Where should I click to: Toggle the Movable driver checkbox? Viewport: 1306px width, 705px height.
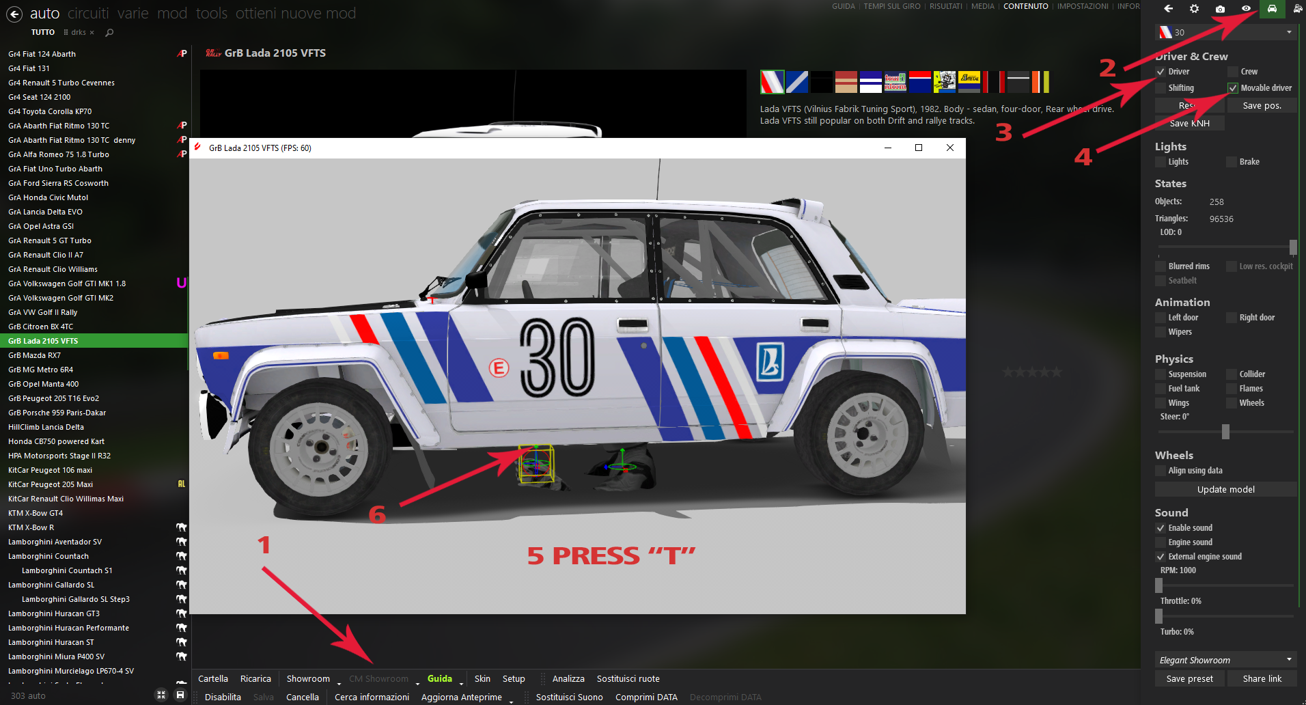1232,88
